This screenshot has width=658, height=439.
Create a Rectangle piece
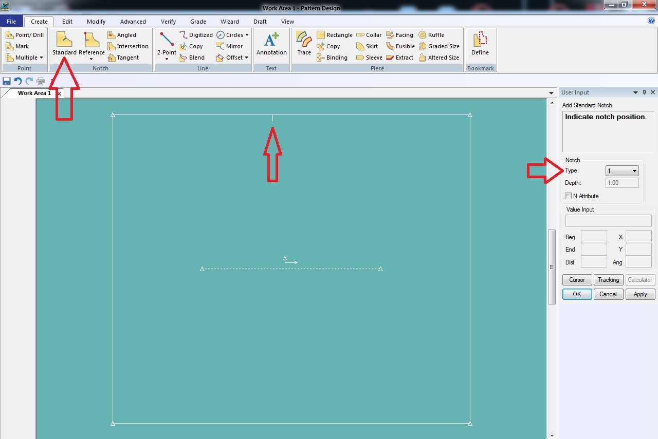tap(334, 35)
